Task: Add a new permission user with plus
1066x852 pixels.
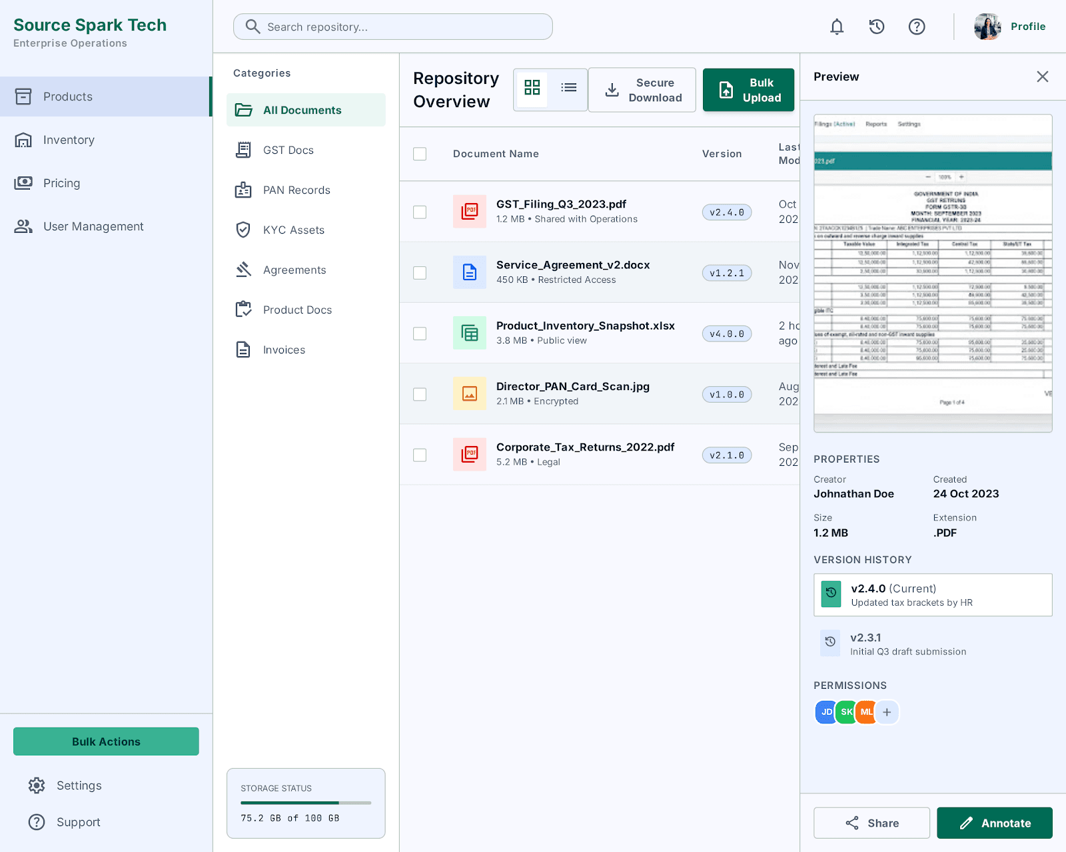Action: [x=887, y=712]
